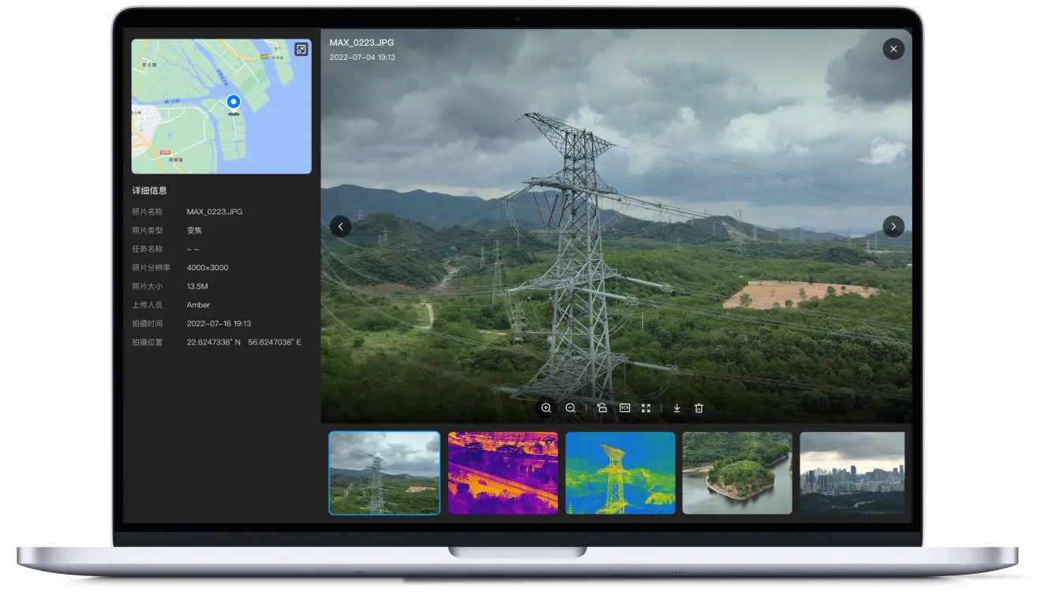Close the photo viewer
This screenshot has width=1037, height=599.
point(893,49)
